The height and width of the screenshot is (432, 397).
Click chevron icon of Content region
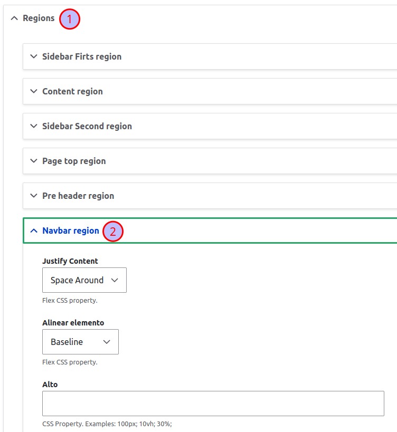[x=34, y=91]
